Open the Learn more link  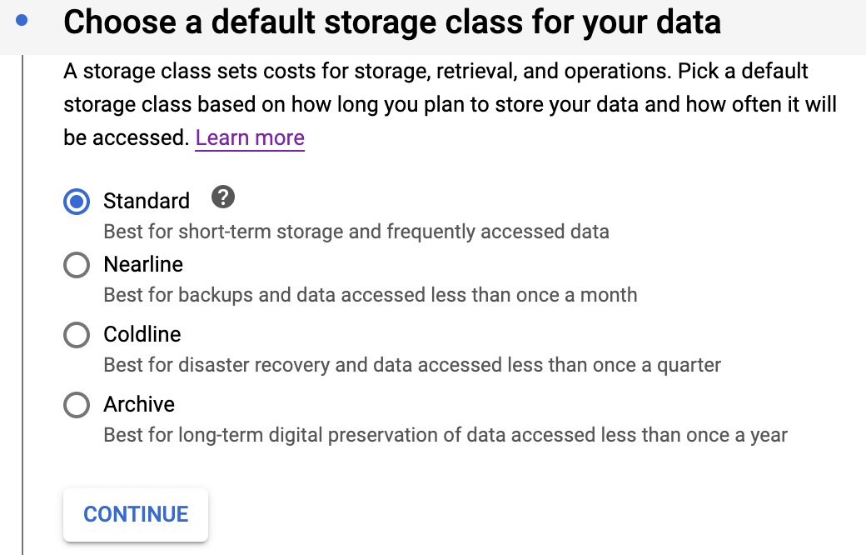(249, 137)
